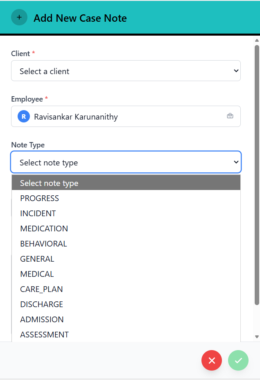Screen dimensions: 260x380
Task: Collapse the Note Type dropdown
Action: click(x=126, y=163)
